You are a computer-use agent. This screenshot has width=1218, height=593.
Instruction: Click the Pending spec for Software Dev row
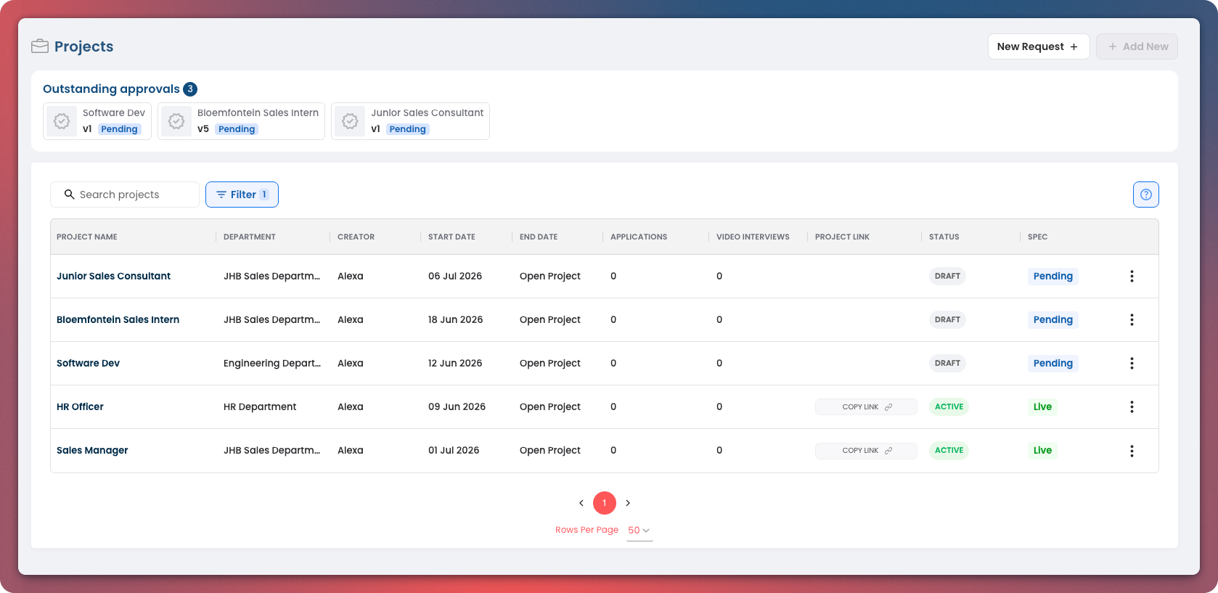[x=1053, y=363]
